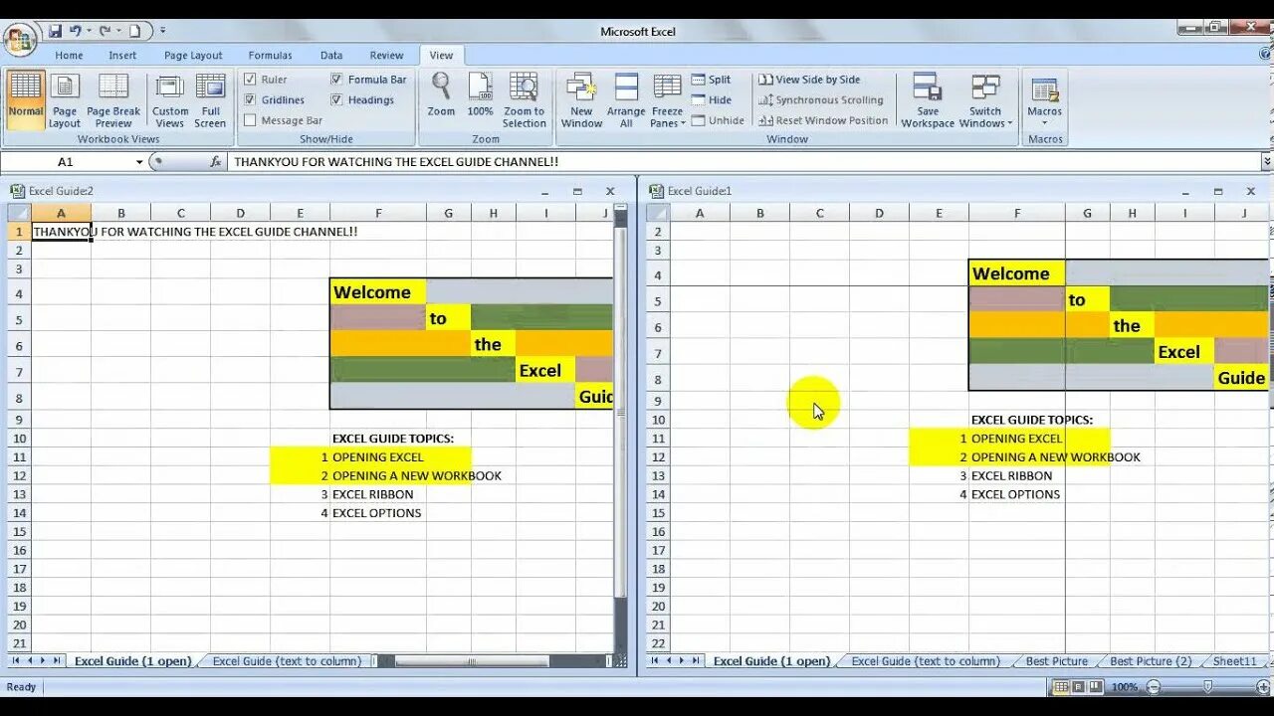Screen dimensions: 1274x716
Task: Toggle the Headings checkbox
Action: click(337, 99)
